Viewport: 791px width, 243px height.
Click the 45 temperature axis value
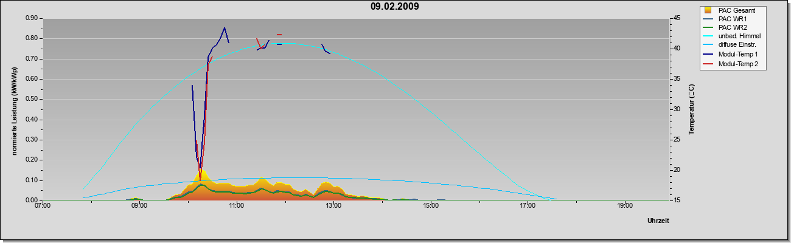(677, 18)
